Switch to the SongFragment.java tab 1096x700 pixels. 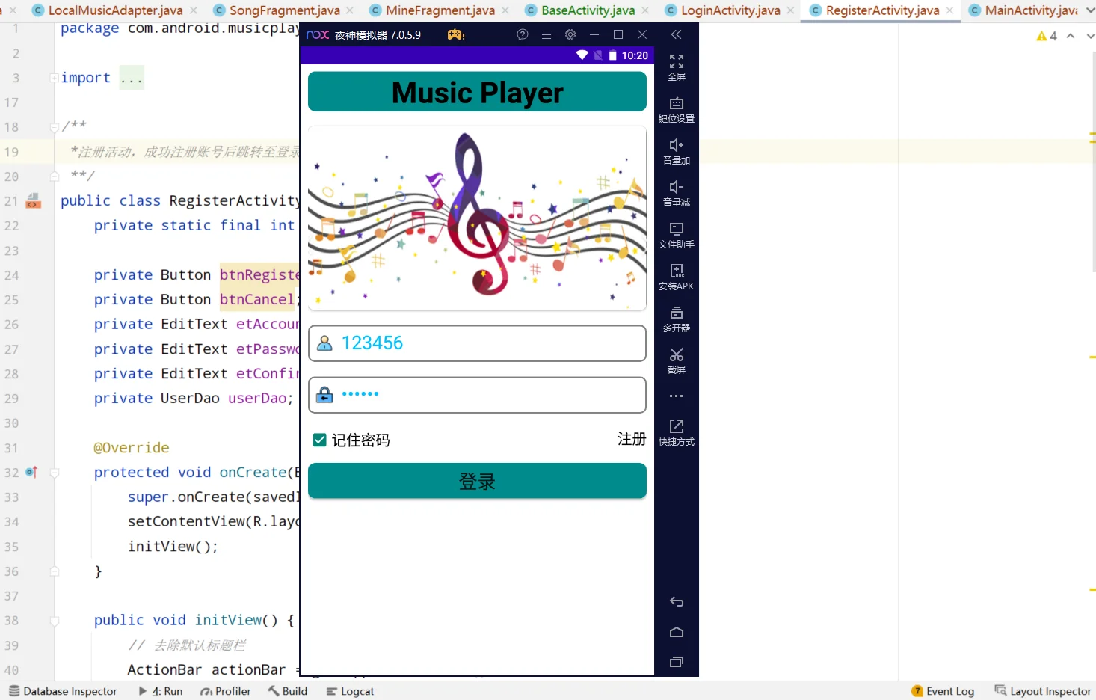coord(276,10)
